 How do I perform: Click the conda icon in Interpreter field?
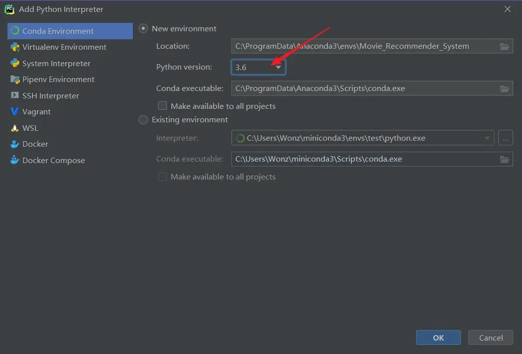[x=240, y=138]
